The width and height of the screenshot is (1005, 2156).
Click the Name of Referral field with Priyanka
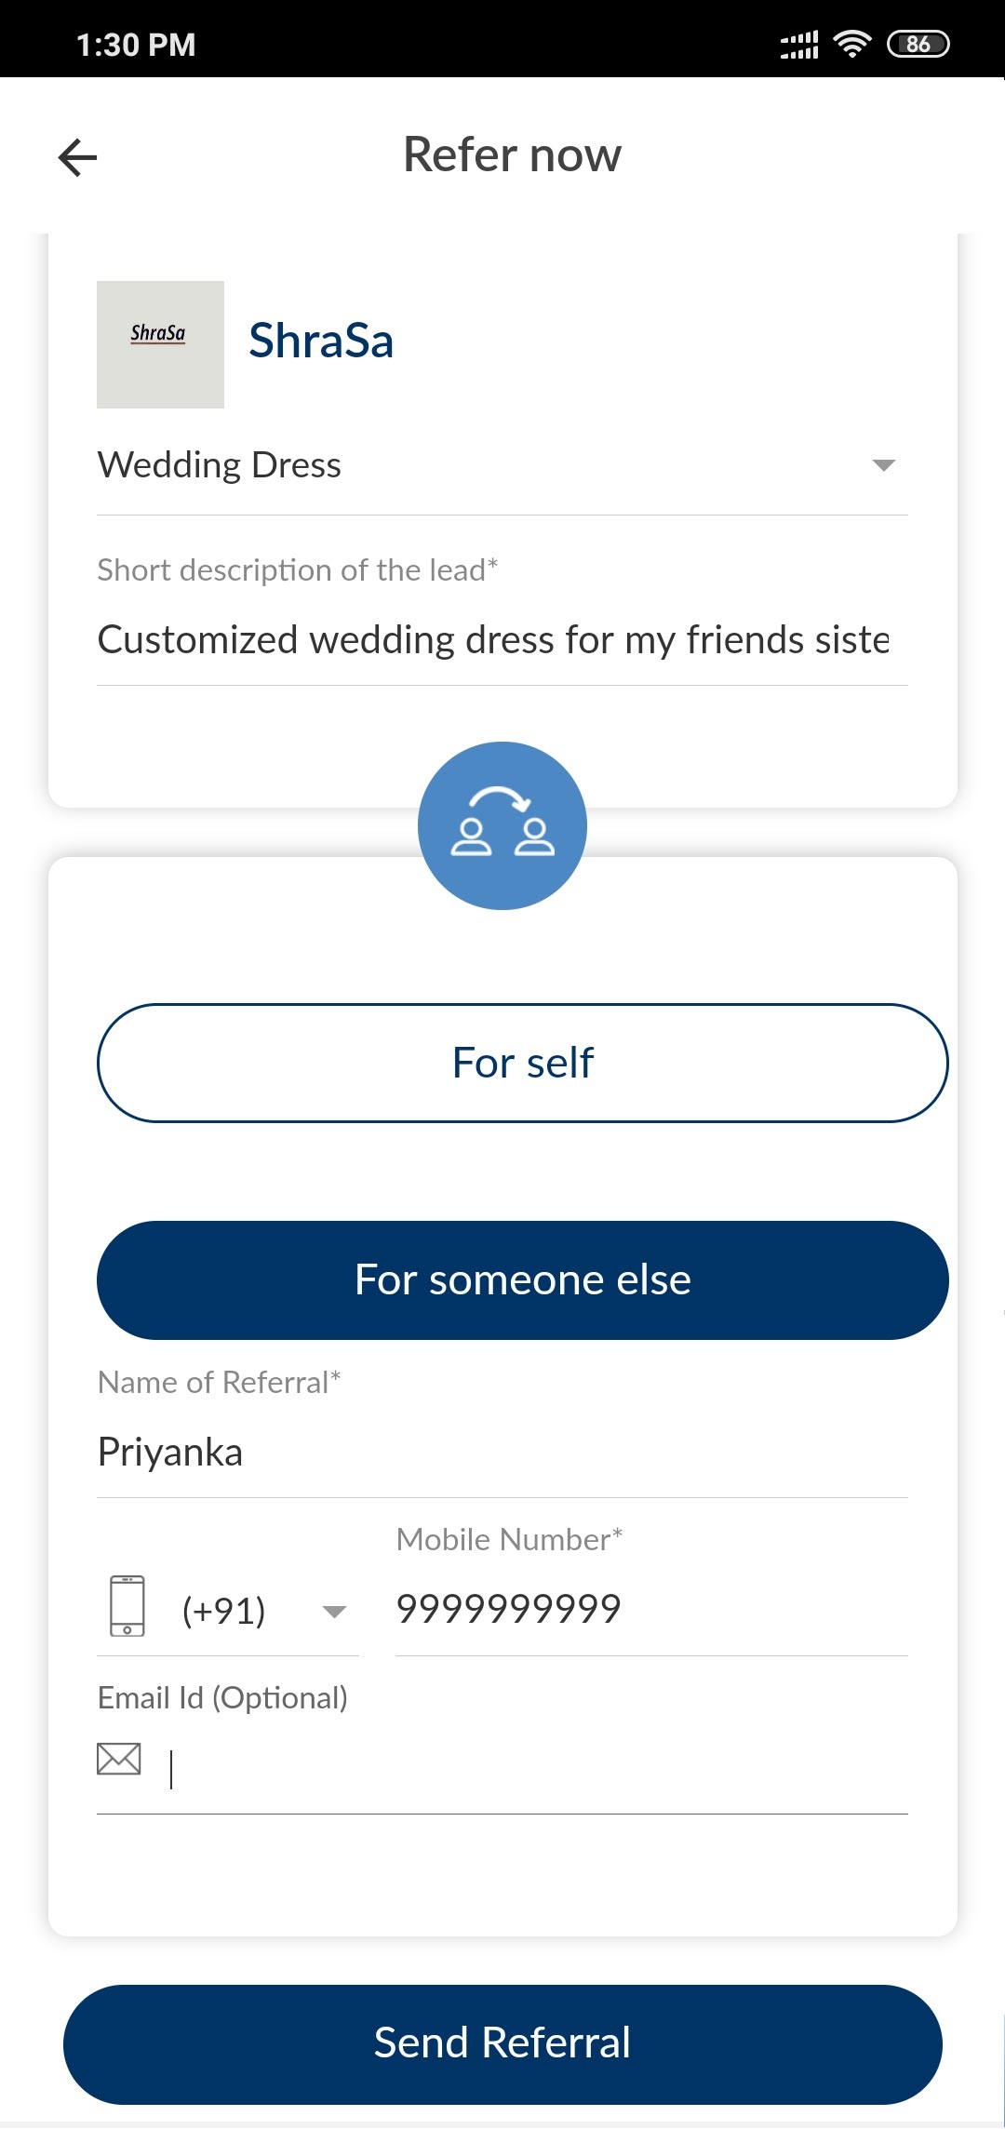[502, 1453]
